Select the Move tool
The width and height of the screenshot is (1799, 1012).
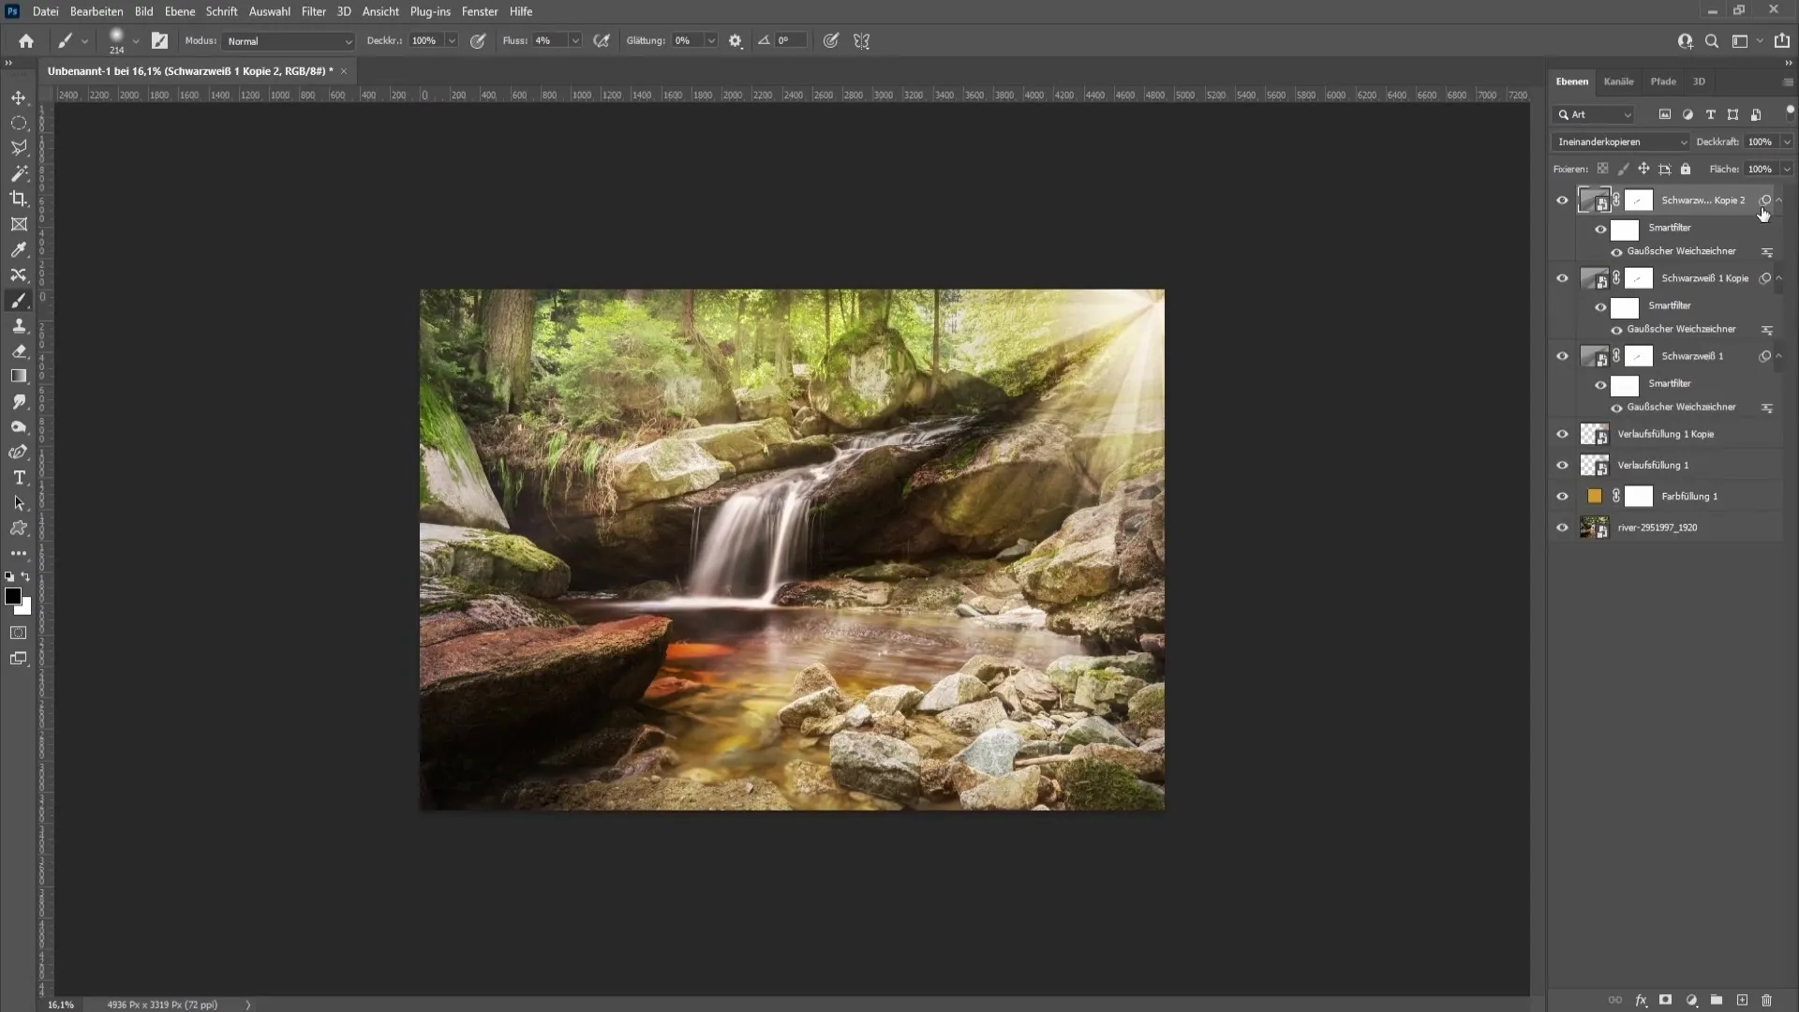coord(19,97)
